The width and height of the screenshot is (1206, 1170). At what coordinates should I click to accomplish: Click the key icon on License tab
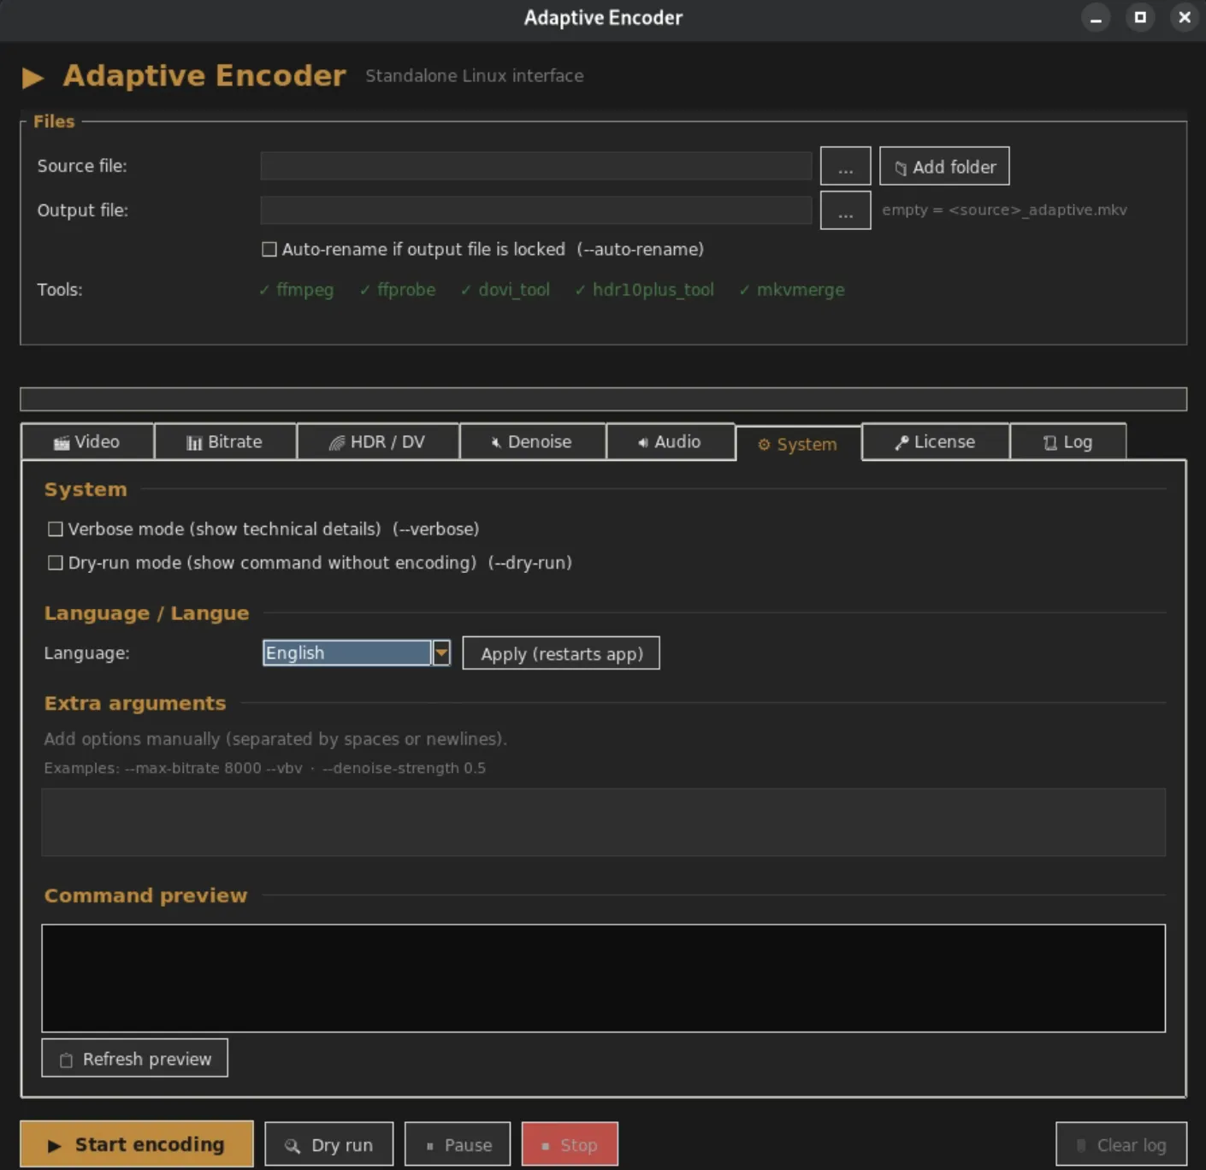[x=902, y=442]
